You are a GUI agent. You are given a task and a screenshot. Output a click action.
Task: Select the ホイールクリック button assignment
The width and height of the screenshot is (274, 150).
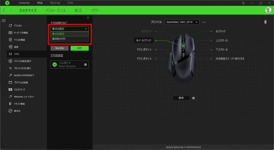[144, 40]
